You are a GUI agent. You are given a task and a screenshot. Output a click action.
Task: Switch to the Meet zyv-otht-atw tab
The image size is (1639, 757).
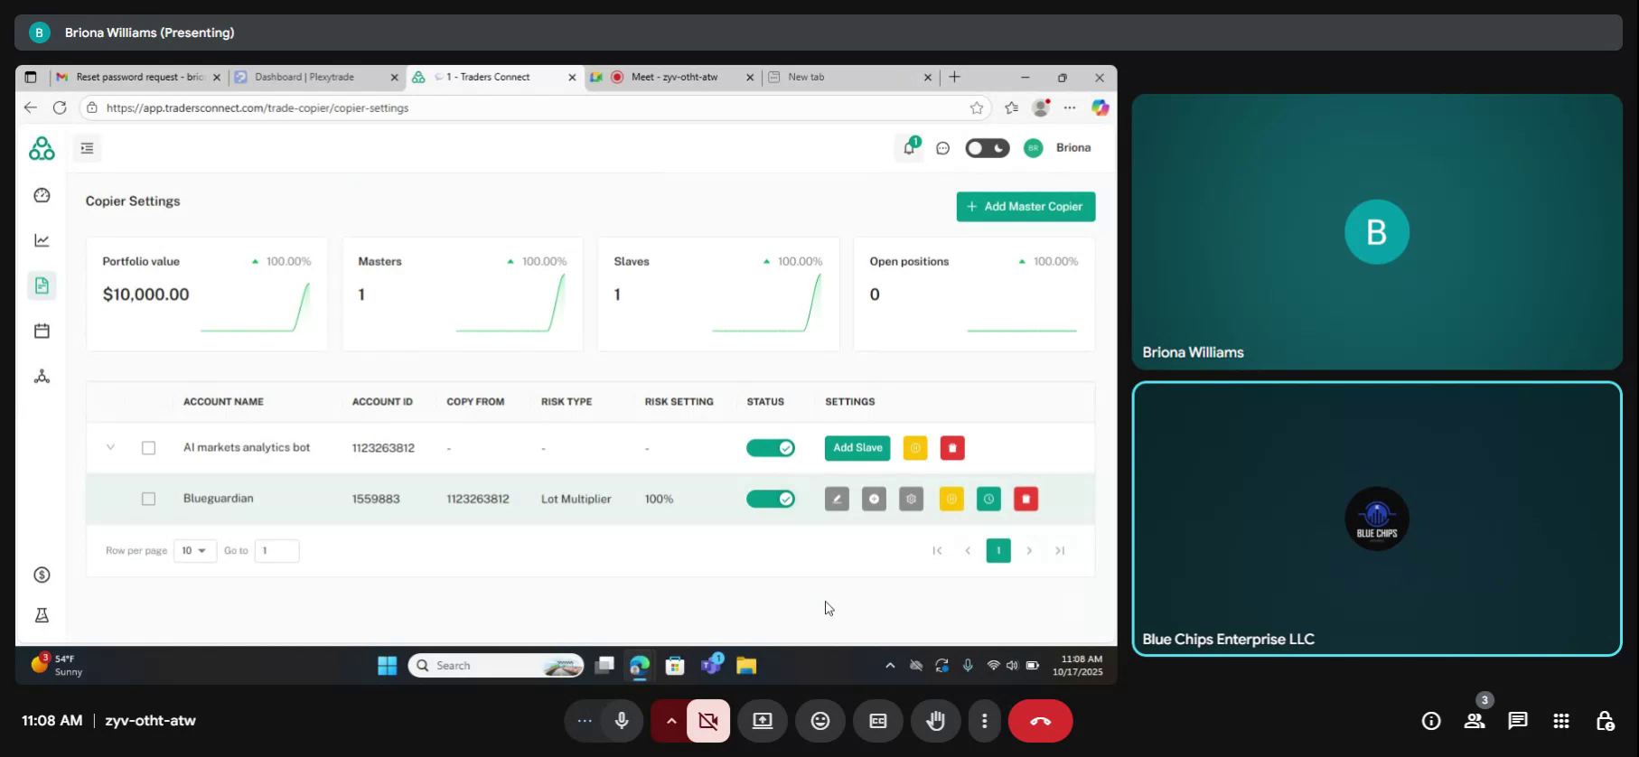pos(671,77)
